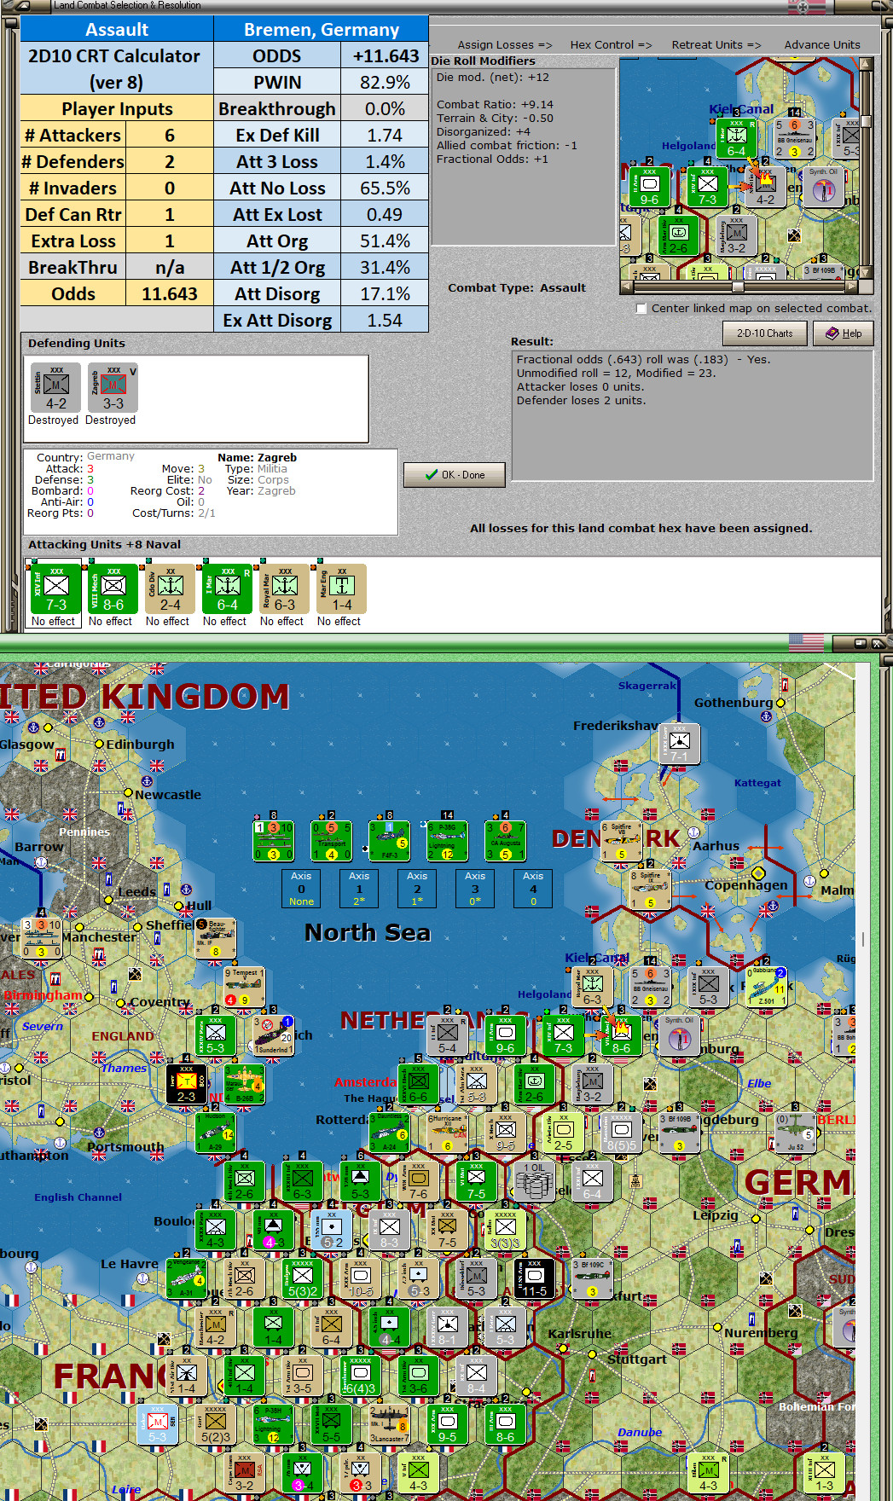893x1501 pixels.
Task: Click the US flag icon above the map
Action: [806, 643]
